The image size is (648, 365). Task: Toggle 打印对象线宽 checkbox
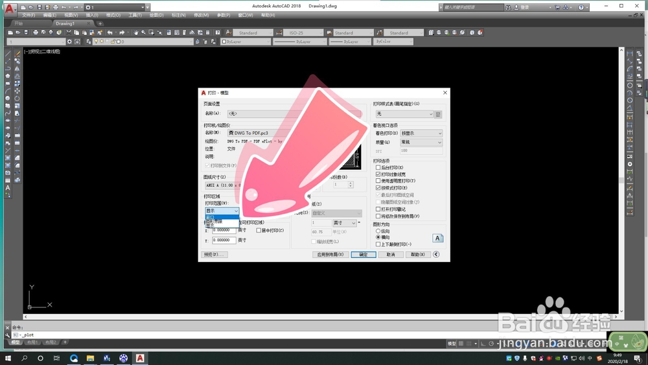click(x=378, y=174)
